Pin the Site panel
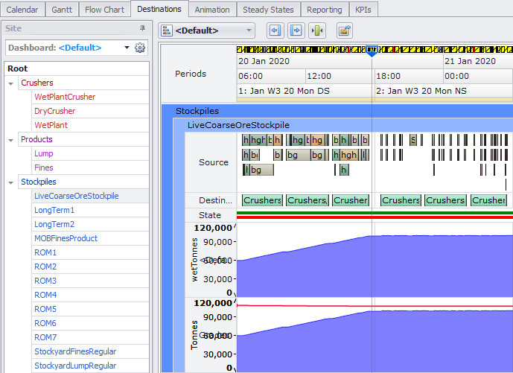 coord(143,28)
